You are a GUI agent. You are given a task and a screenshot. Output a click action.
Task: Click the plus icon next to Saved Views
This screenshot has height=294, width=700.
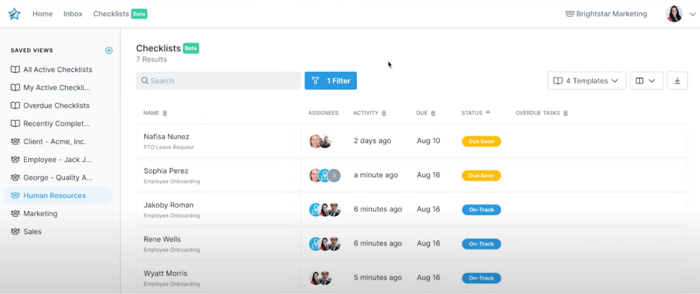109,51
